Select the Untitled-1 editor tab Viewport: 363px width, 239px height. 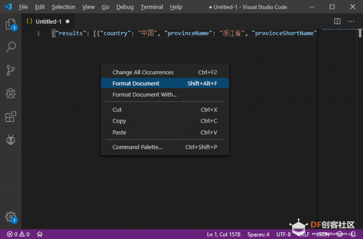(x=48, y=21)
